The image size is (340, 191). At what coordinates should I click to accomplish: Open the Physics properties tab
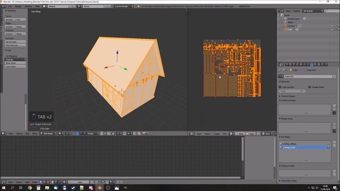326,64
